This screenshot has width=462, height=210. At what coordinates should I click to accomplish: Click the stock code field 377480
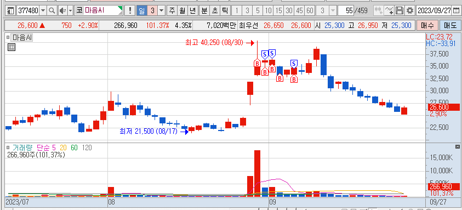click(28, 11)
